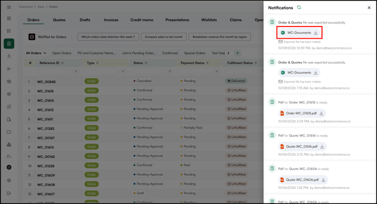
Task: Switch to the Orders tab
Action: click(x=33, y=20)
